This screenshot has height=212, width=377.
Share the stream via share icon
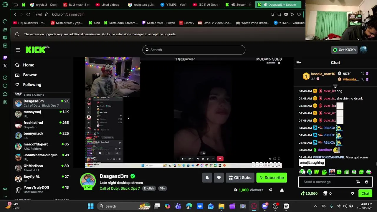(x=270, y=190)
